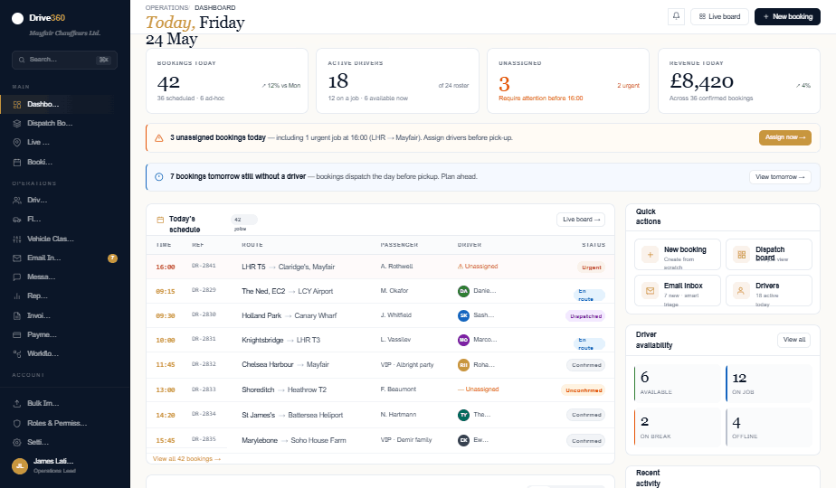Click driver avatar MO for Marco

point(463,340)
